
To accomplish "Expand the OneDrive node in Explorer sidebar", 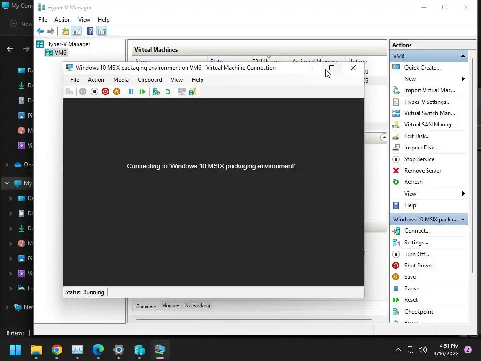I will (x=7, y=165).
